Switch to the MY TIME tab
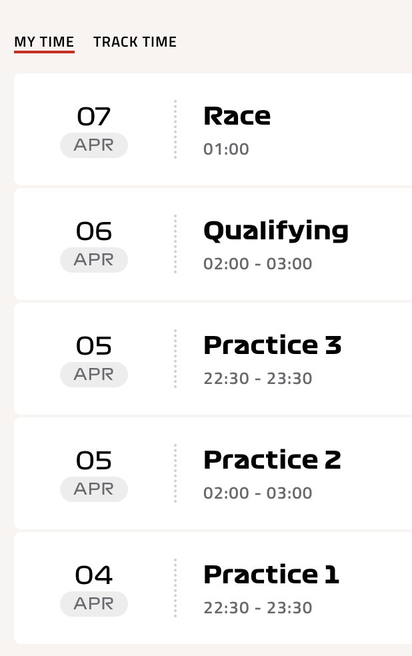 point(45,42)
